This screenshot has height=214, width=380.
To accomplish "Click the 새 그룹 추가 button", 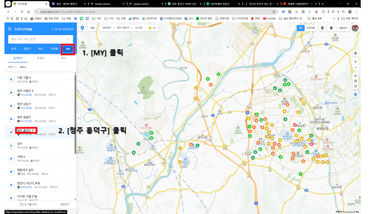I will [28, 204].
